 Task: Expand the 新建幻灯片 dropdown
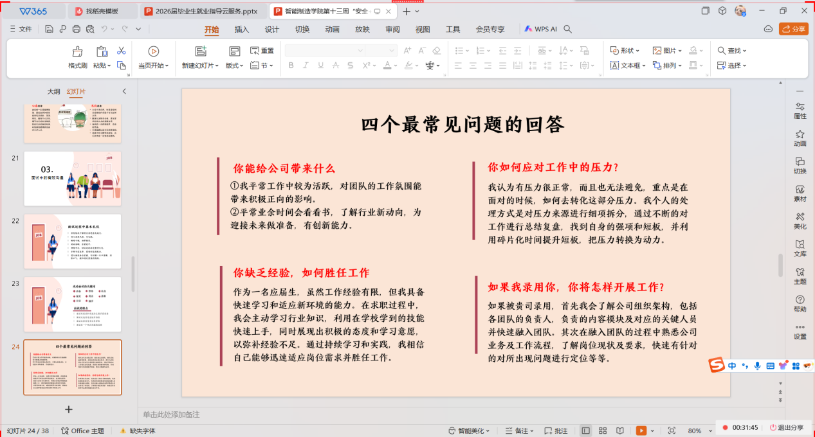[x=200, y=66]
